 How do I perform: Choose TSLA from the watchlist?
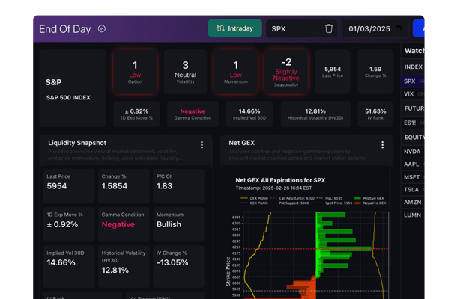point(412,189)
